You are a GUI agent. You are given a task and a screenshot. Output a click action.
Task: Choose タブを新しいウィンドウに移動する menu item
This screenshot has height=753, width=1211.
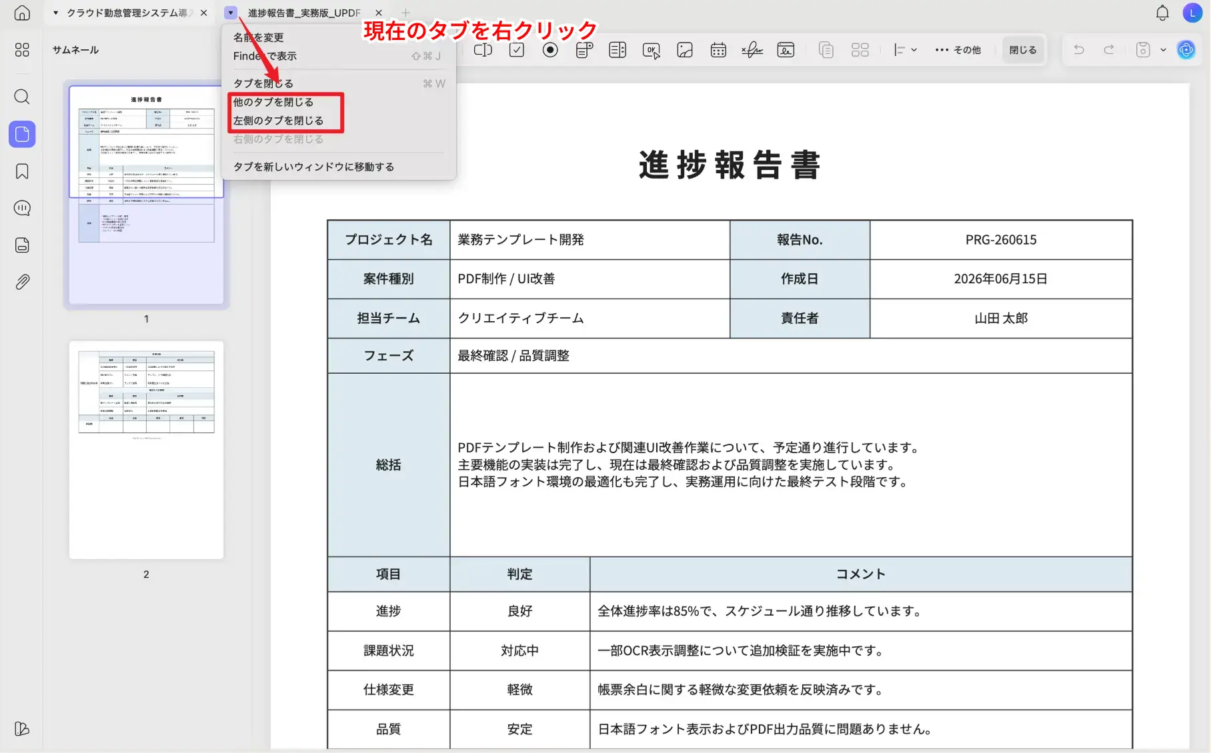(x=339, y=167)
